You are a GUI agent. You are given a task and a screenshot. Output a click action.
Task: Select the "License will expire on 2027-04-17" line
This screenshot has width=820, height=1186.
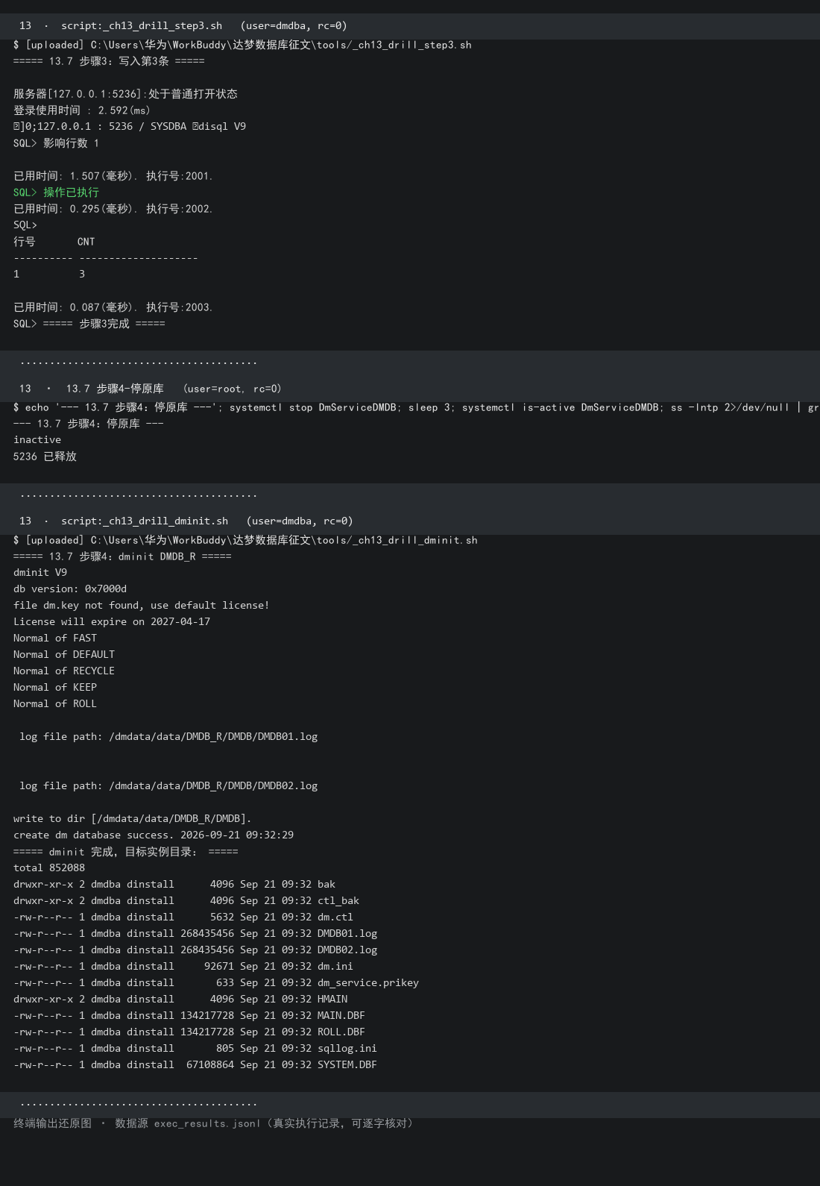point(112,621)
